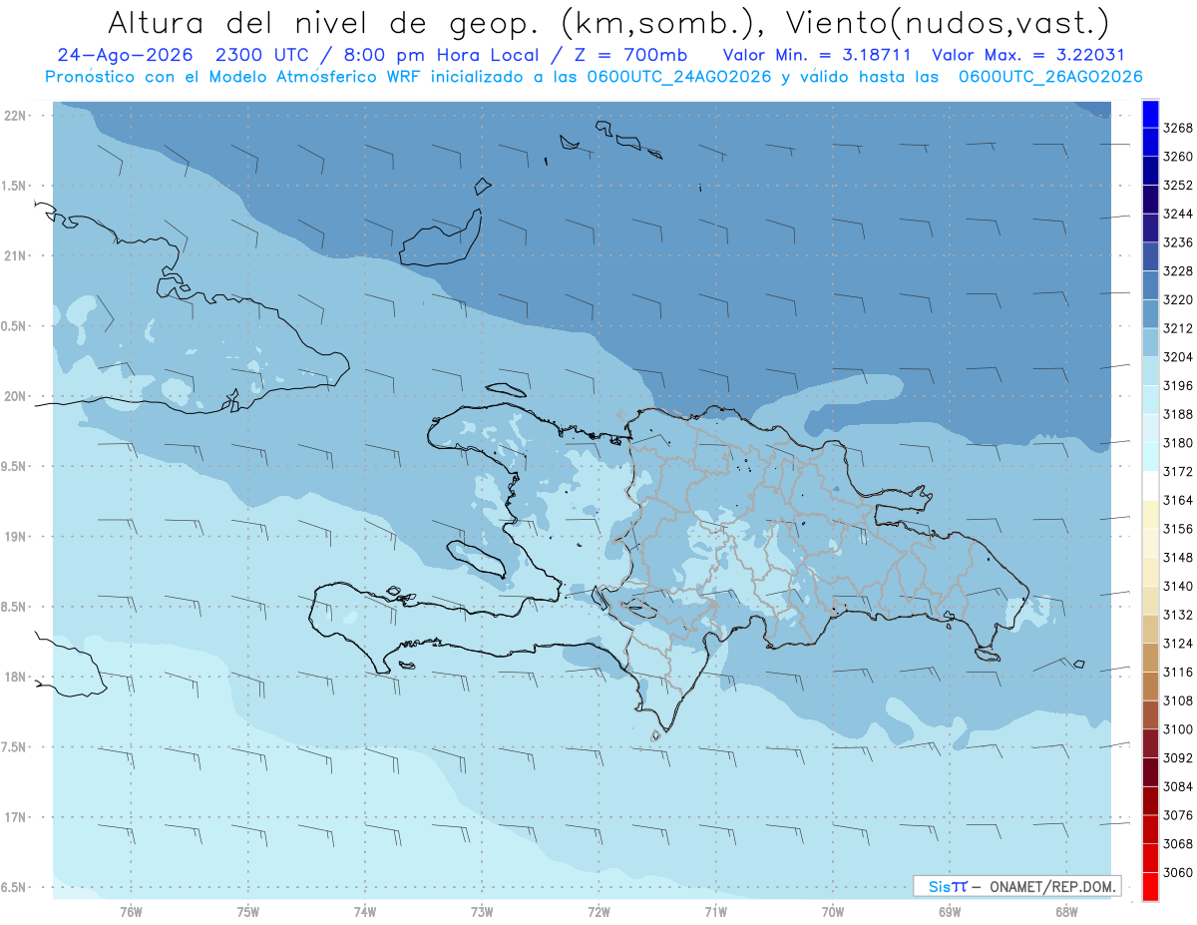Click the colorbar value '3196'
This screenshot has height=925, width=1197.
coord(1177,386)
